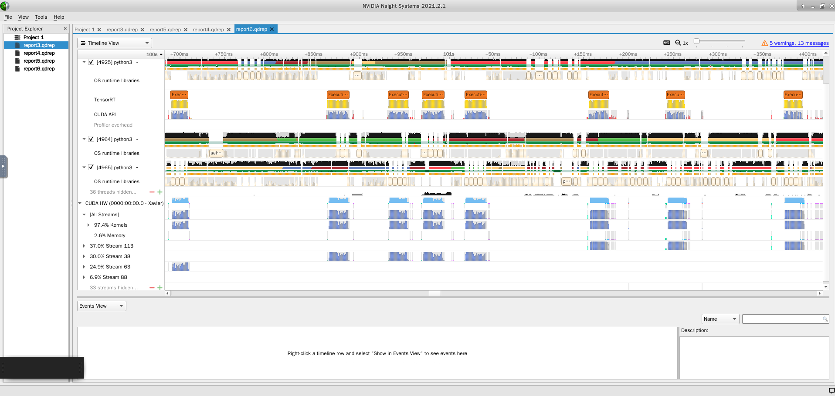Click the keyboard shortcuts icon
This screenshot has height=396, width=835.
[x=667, y=43]
